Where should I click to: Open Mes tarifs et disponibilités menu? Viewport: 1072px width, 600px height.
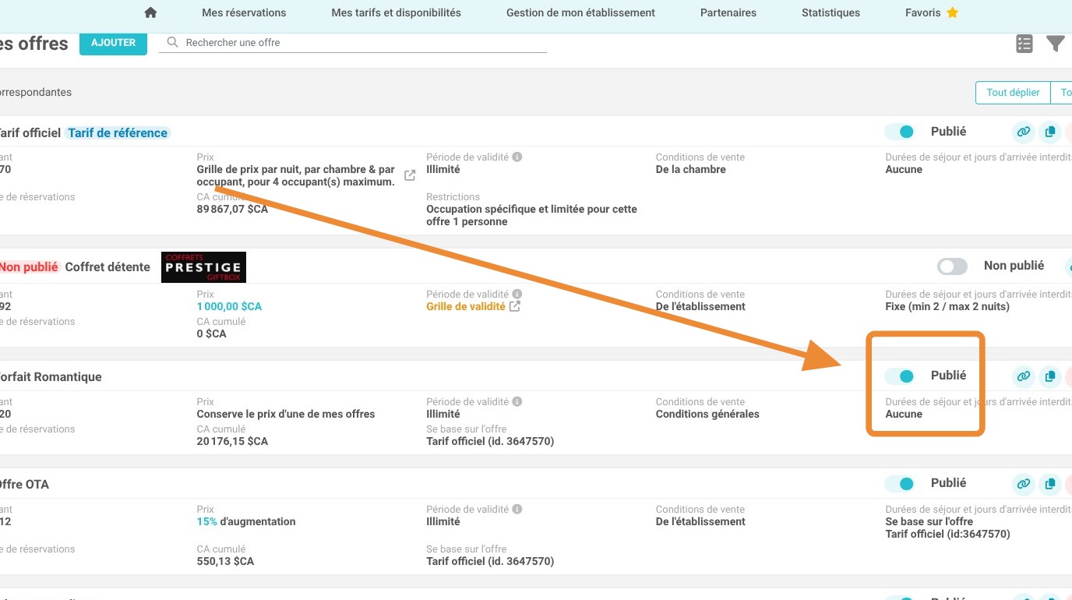pyautogui.click(x=396, y=12)
